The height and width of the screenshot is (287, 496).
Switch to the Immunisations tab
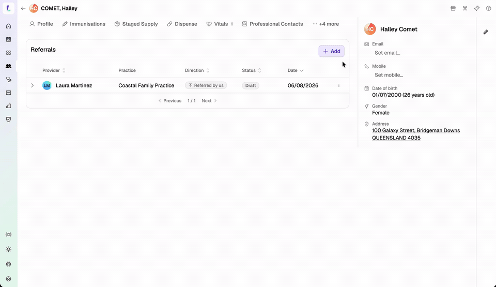click(84, 24)
